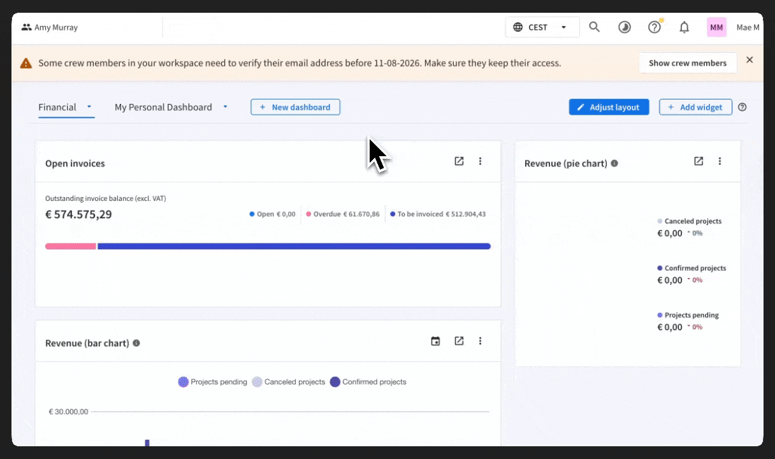This screenshot has height=459, width=775.
Task: Toggle Canceled projects legend in bar chart
Action: click(x=288, y=382)
